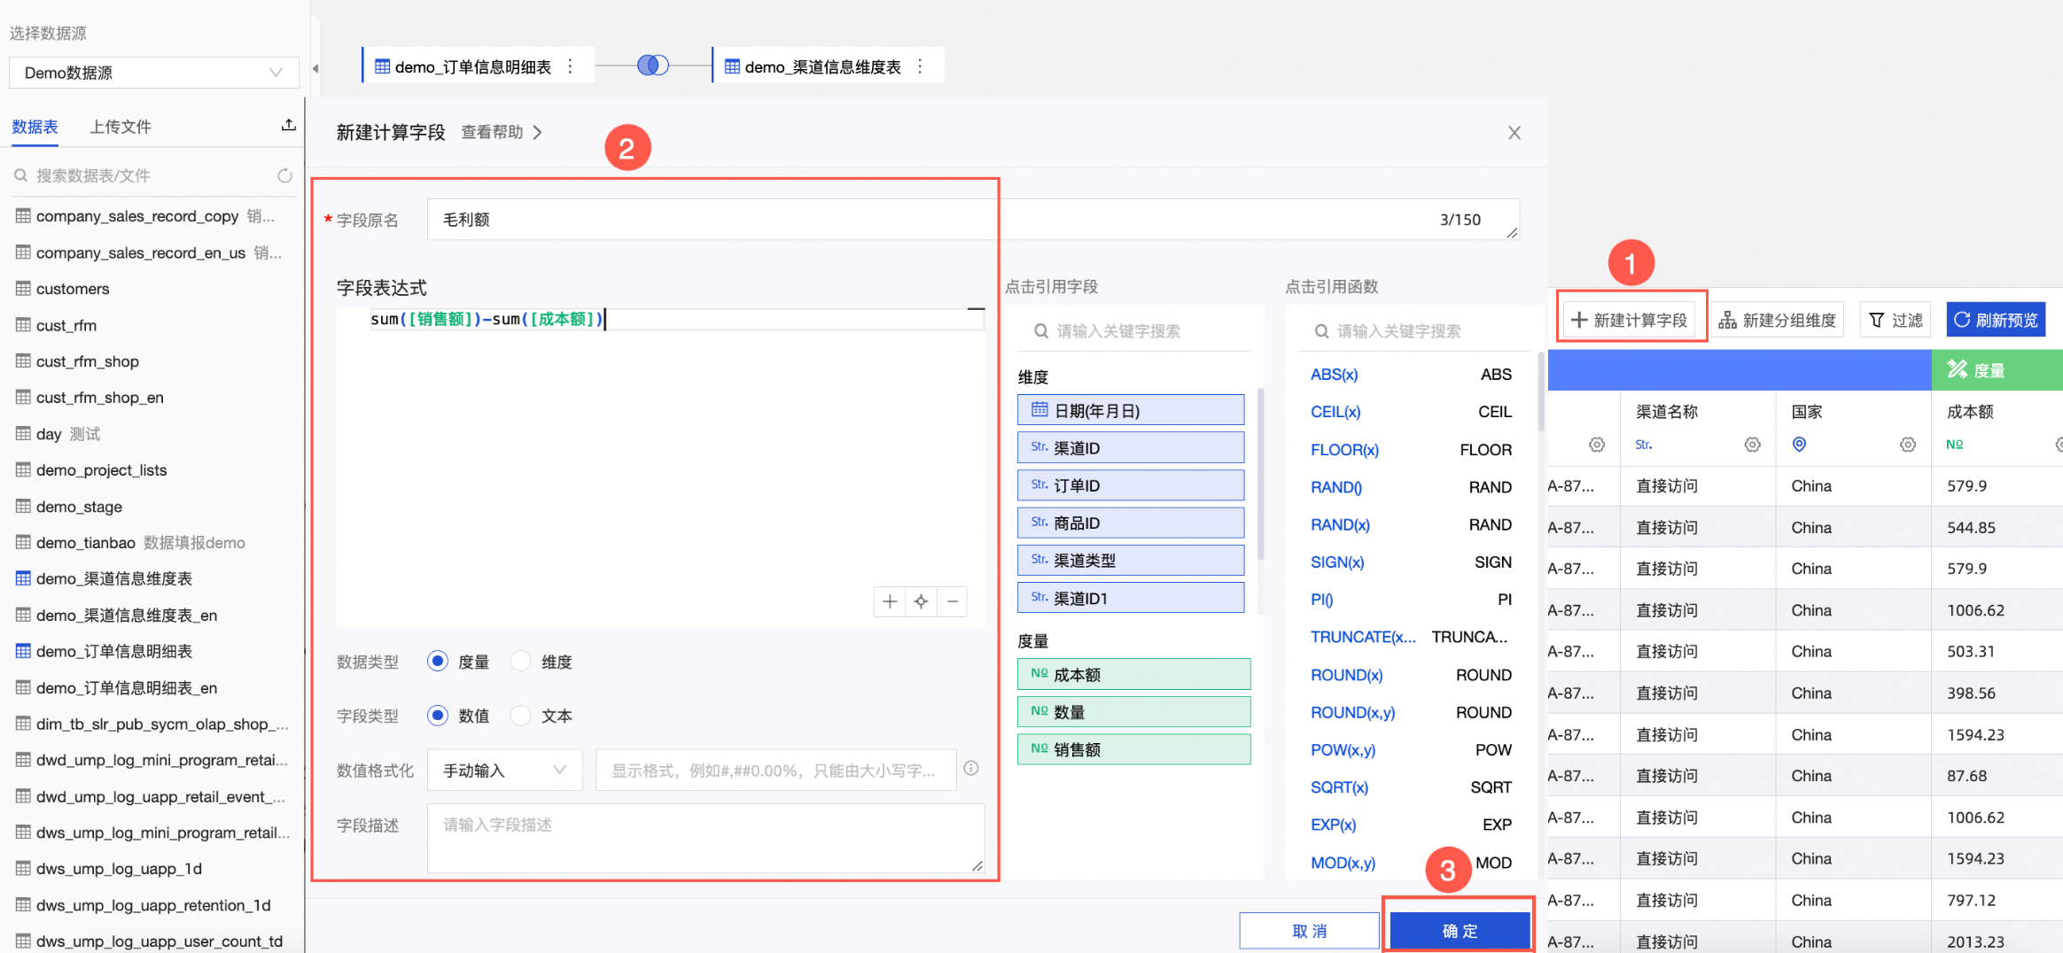Insert the 成本额 measure field
This screenshot has height=953, width=2063.
point(1134,674)
